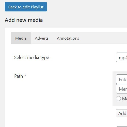Image resolution: width=127 pixels, height=127 pixels.
Task: Click the mp4 value in media type selector
Action: pos(123,58)
